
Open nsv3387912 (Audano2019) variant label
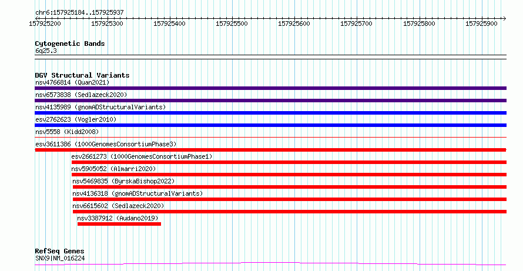[118, 218]
